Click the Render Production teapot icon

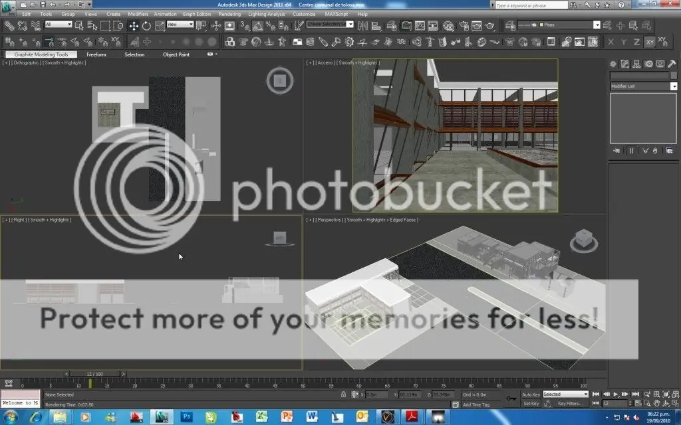(490, 26)
